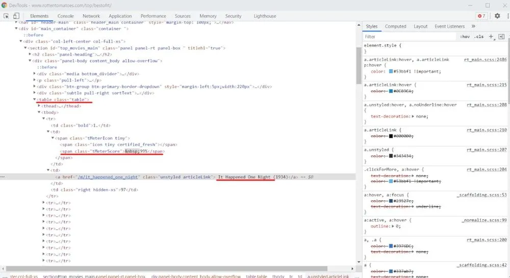Click the Chrome icon in title bar
The image size is (510, 278).
click(x=4, y=5)
